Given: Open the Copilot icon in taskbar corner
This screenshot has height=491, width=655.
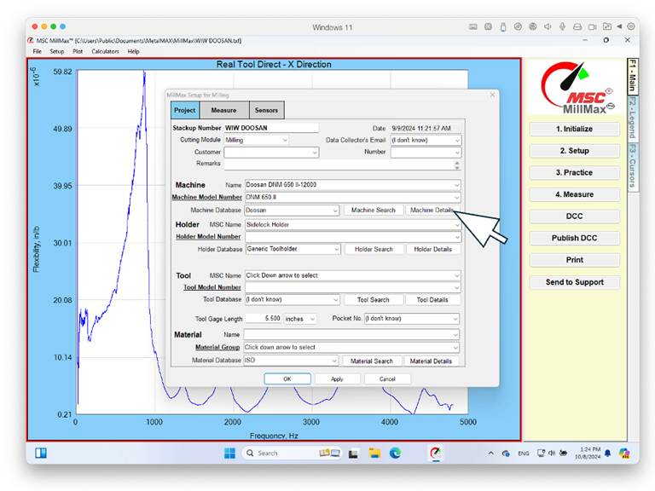Looking at the screenshot, I should (624, 453).
